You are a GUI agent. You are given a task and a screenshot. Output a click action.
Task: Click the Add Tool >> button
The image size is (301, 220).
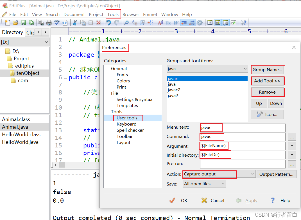click(x=267, y=81)
